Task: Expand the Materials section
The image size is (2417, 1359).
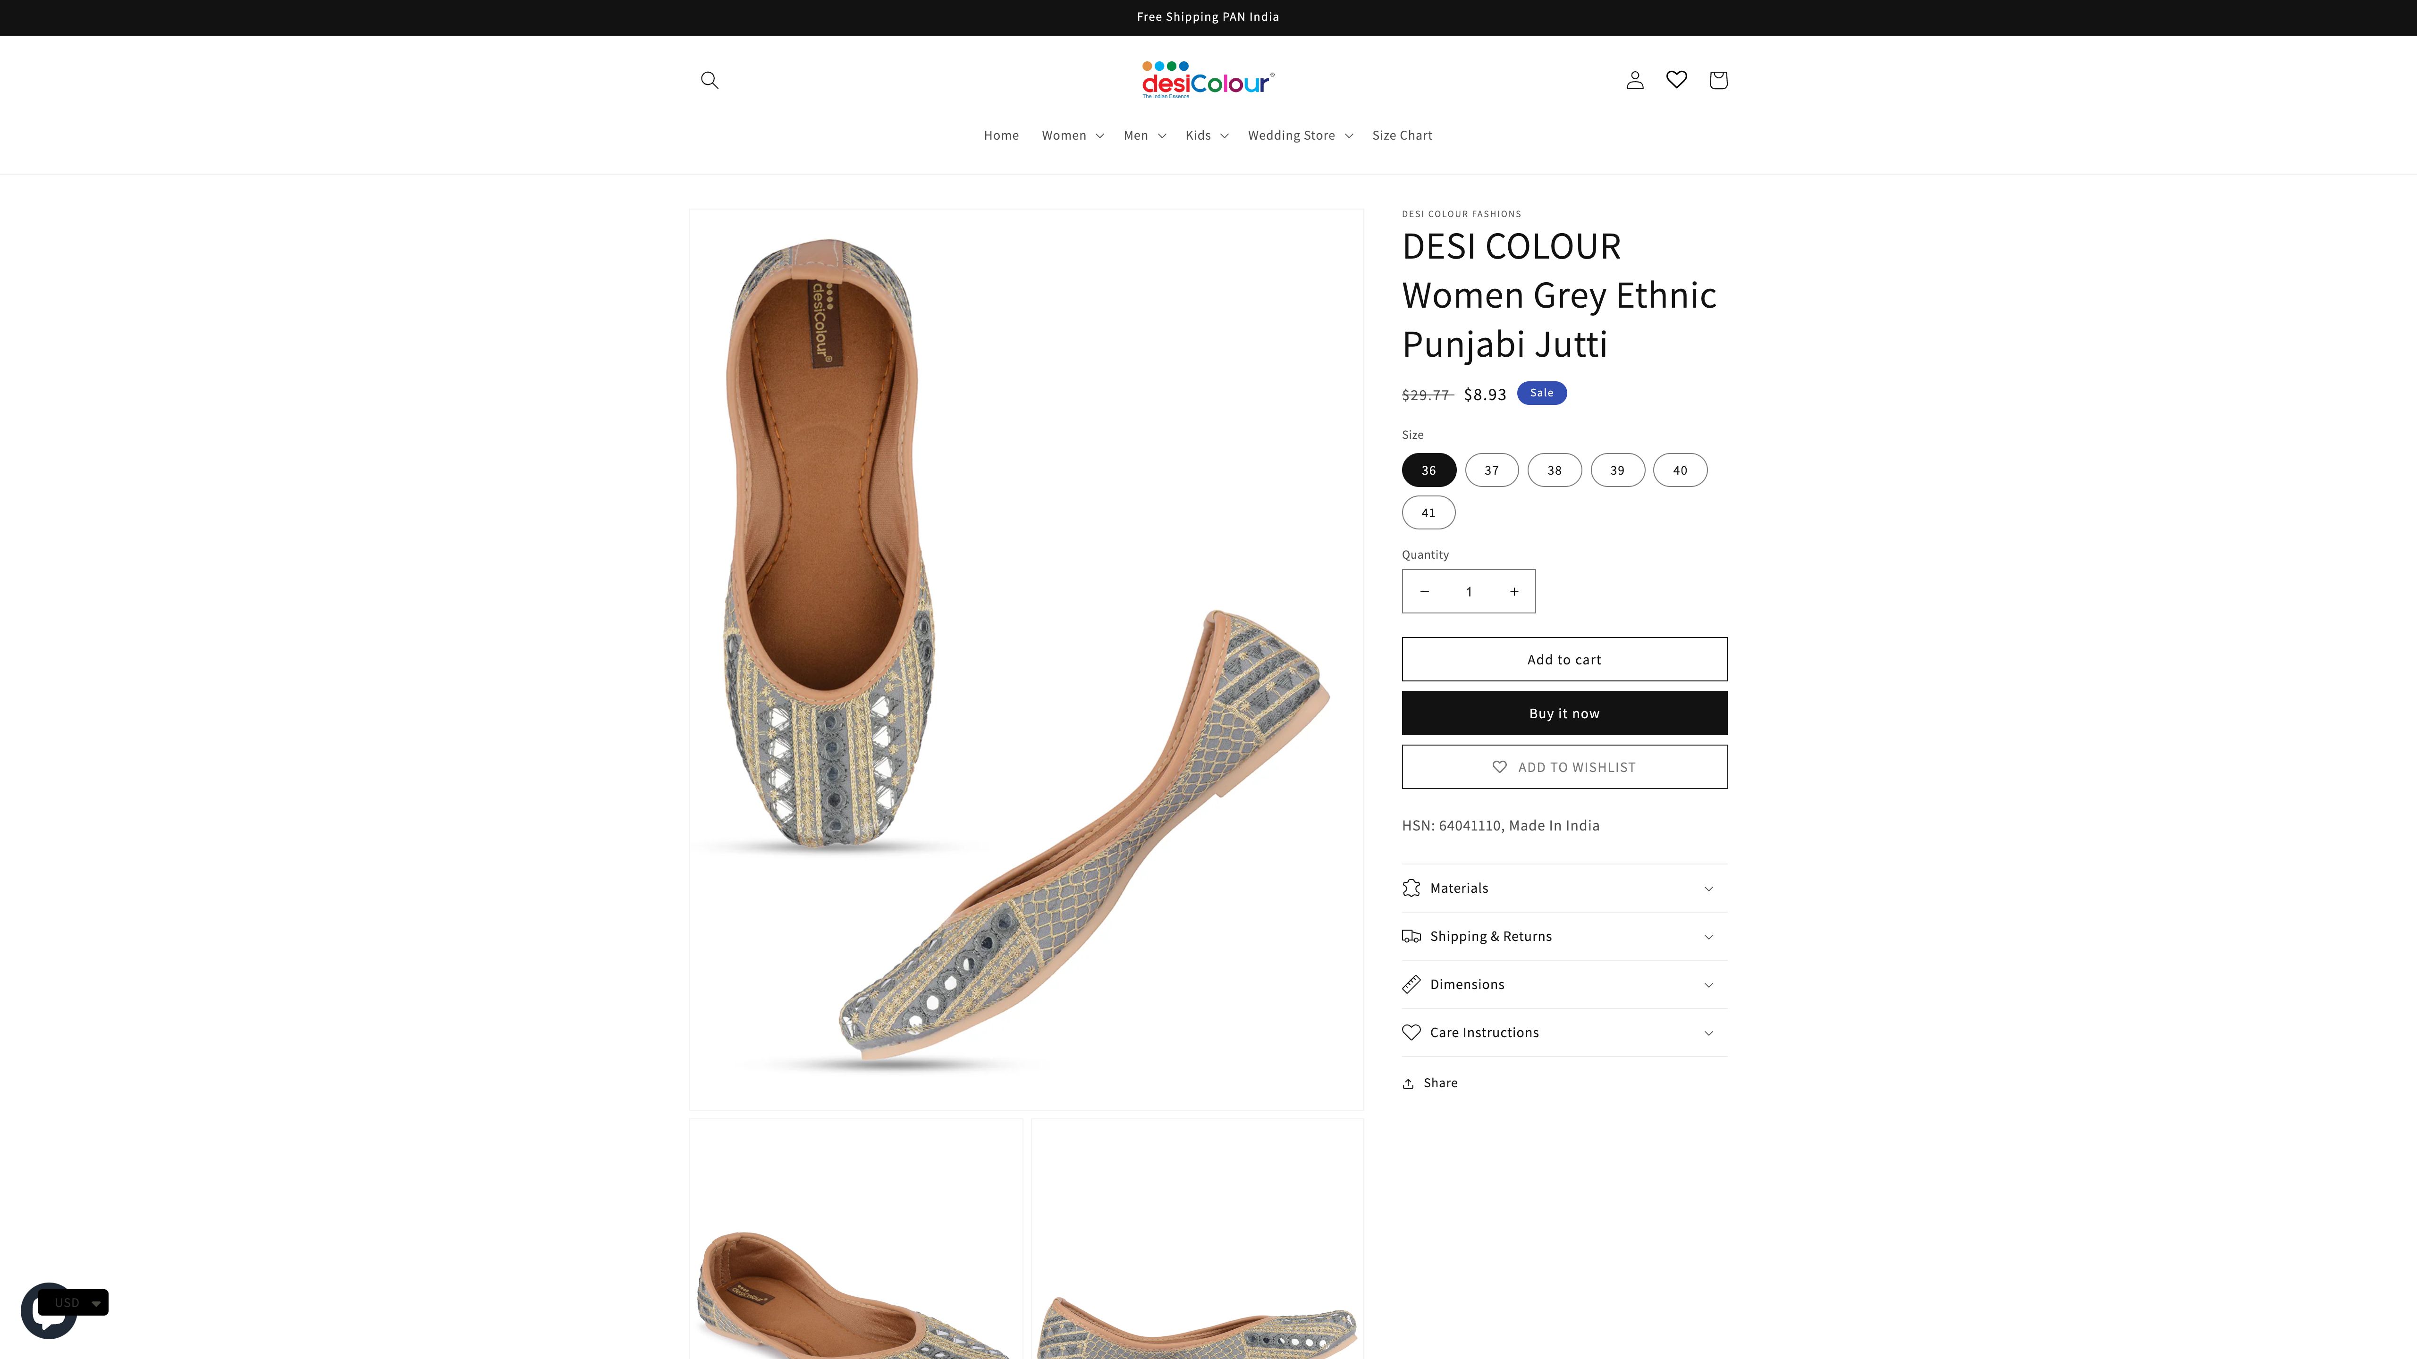Action: pos(1563,887)
